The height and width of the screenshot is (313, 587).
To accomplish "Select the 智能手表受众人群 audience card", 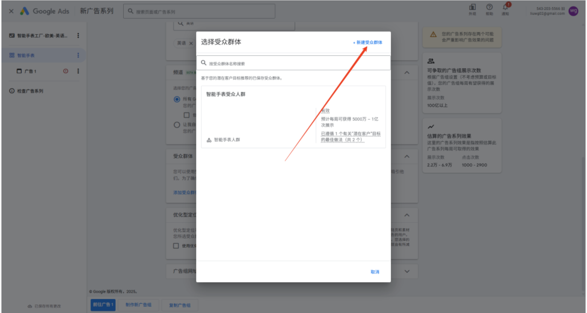I will [293, 117].
